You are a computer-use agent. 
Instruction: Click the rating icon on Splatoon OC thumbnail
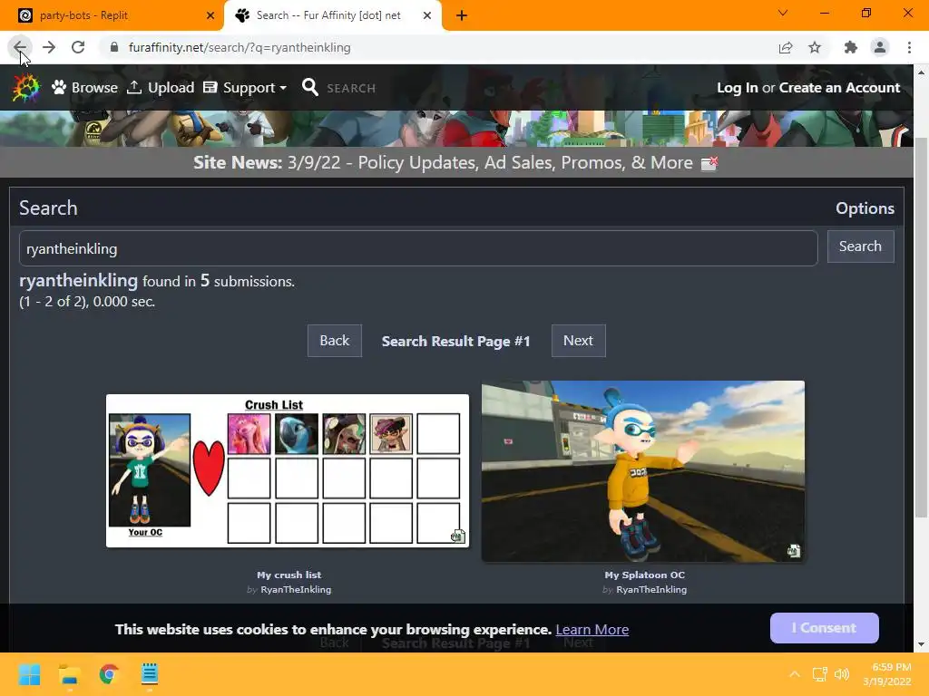coord(793,551)
